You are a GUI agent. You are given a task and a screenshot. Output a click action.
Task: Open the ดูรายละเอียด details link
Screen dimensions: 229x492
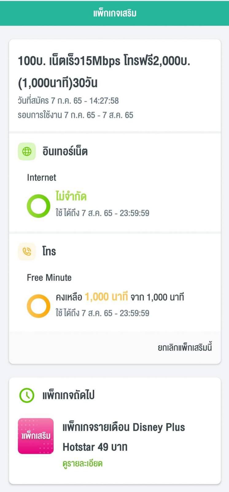coord(83,463)
